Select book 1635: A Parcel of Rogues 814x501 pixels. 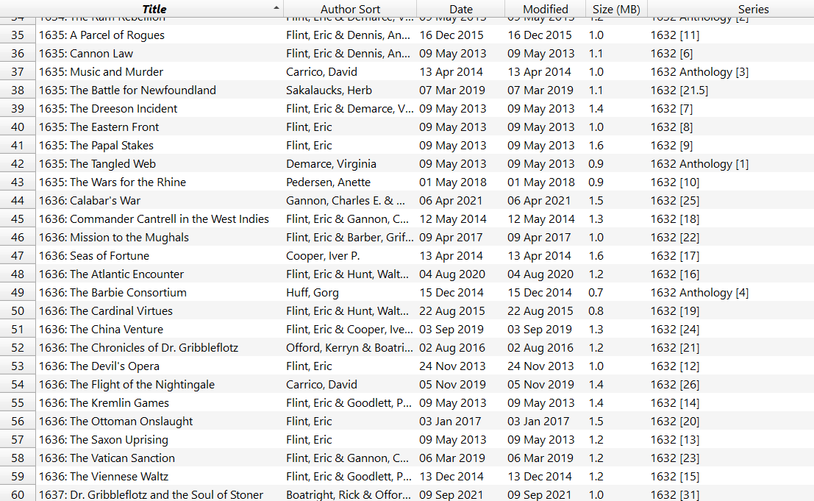tap(101, 35)
